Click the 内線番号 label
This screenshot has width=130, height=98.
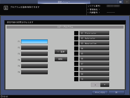[x=94, y=13]
